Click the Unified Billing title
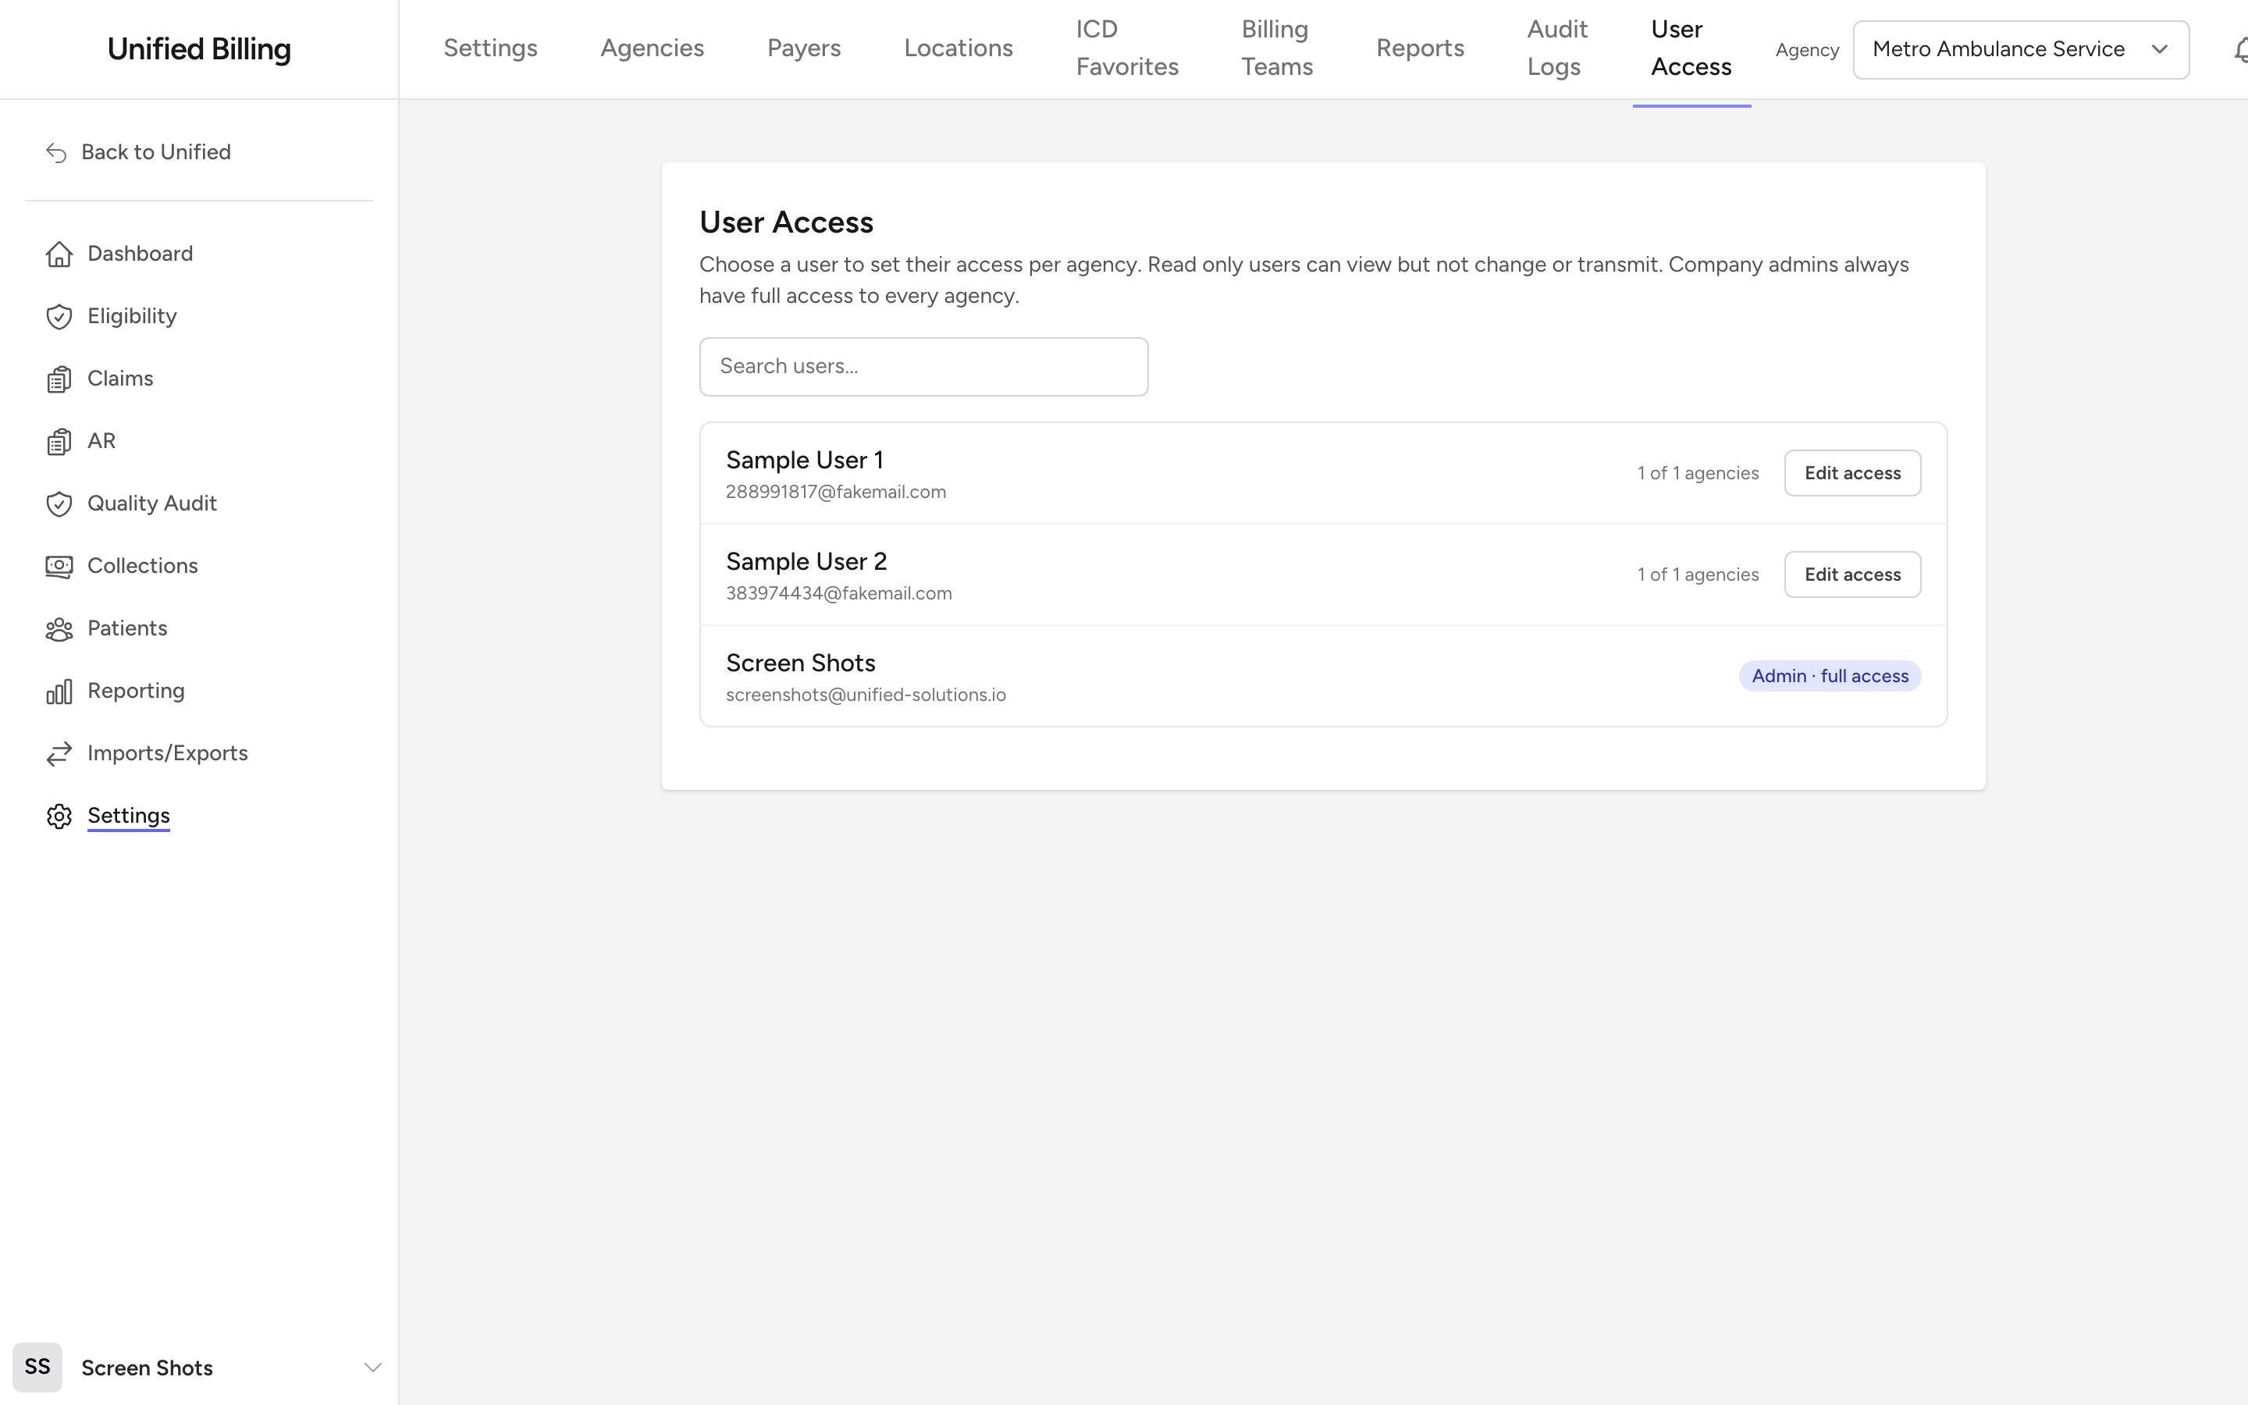Viewport: 2248px width, 1405px height. pos(199,49)
